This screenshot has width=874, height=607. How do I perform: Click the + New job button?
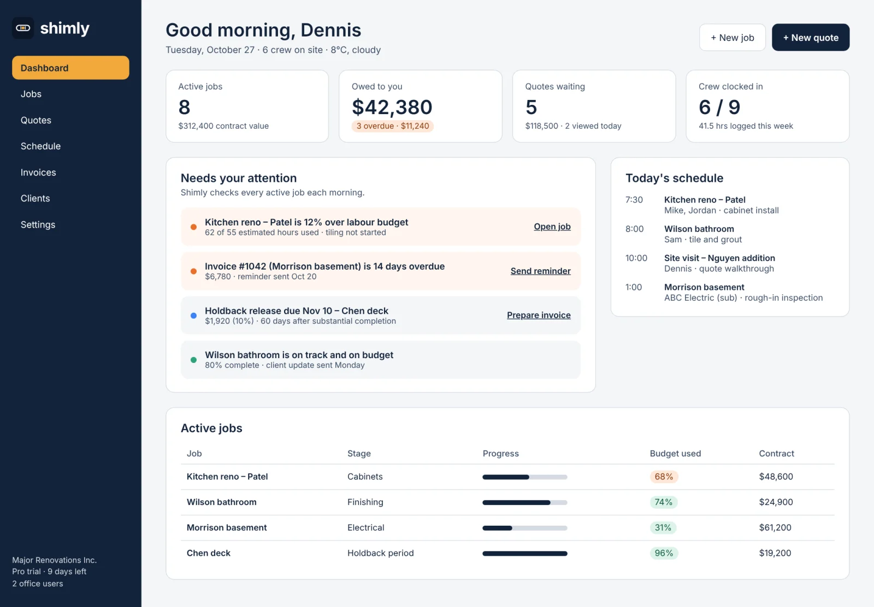point(732,37)
